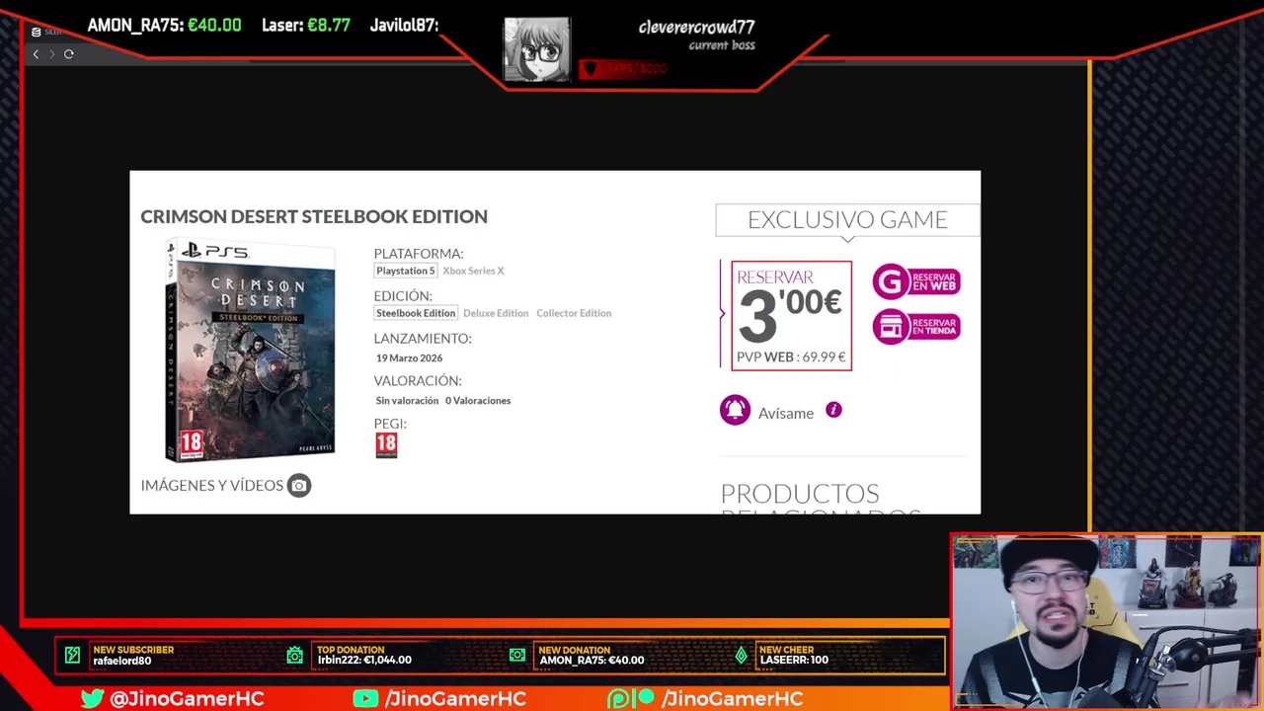Click the YouTube icon in footer
Image resolution: width=1264 pixels, height=711 pixels.
(365, 698)
